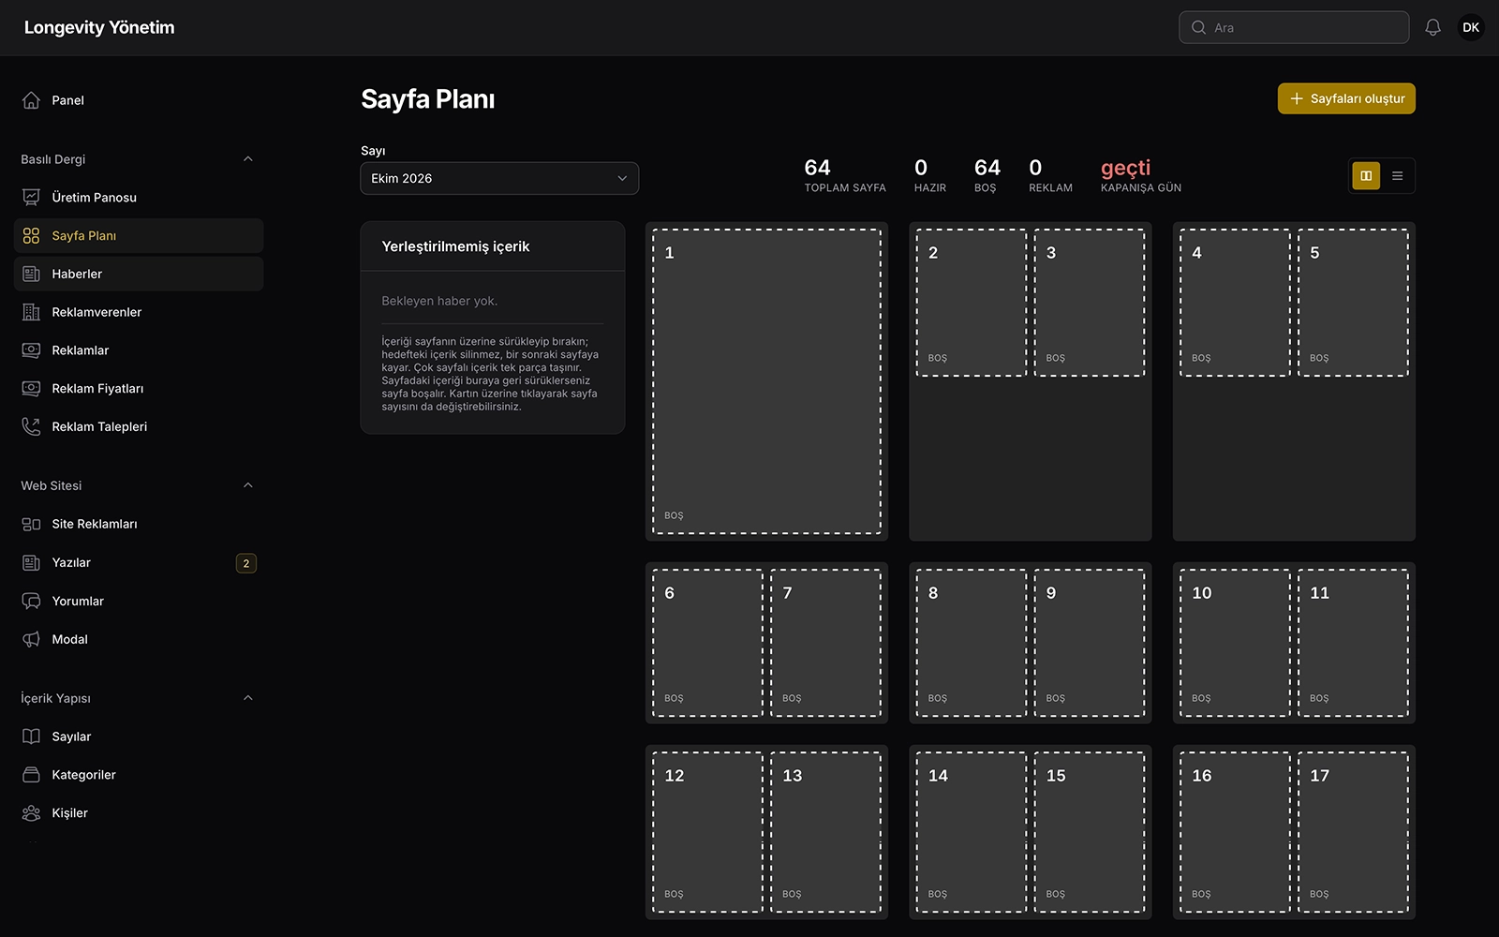
Task: Open the notifications bell icon
Action: pos(1432,27)
